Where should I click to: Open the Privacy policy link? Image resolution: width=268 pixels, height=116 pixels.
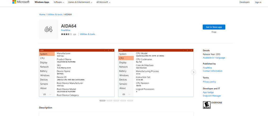(x=209, y=82)
